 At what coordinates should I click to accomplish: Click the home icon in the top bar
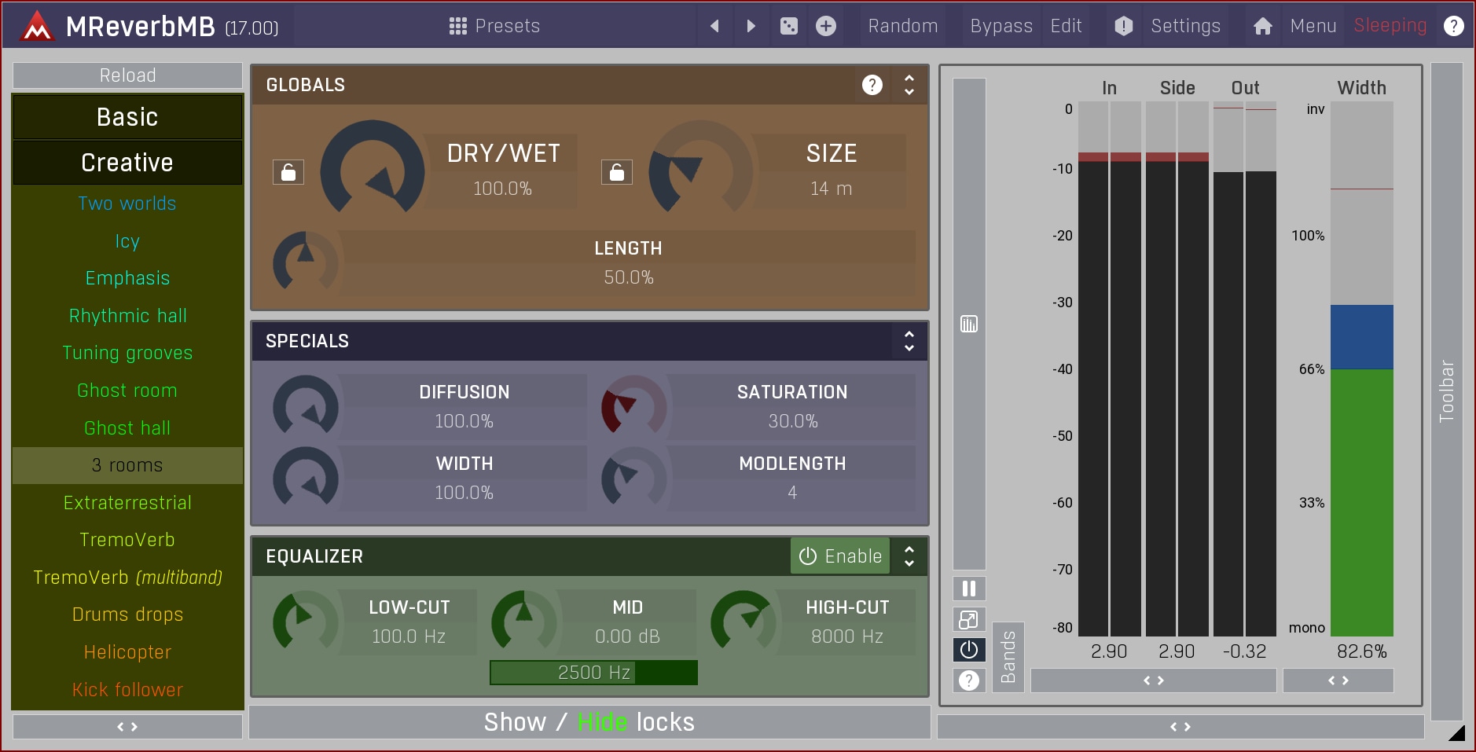[x=1262, y=26]
